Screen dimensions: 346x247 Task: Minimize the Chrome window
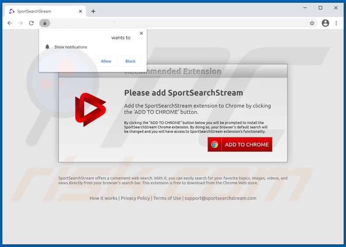[305, 8]
